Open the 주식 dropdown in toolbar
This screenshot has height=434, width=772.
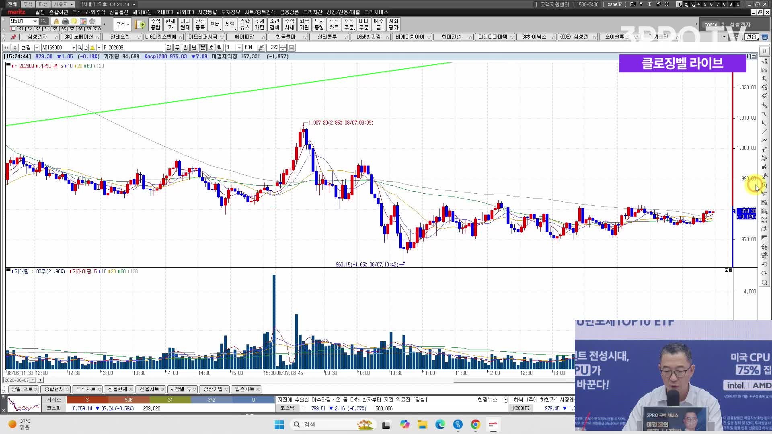click(122, 24)
